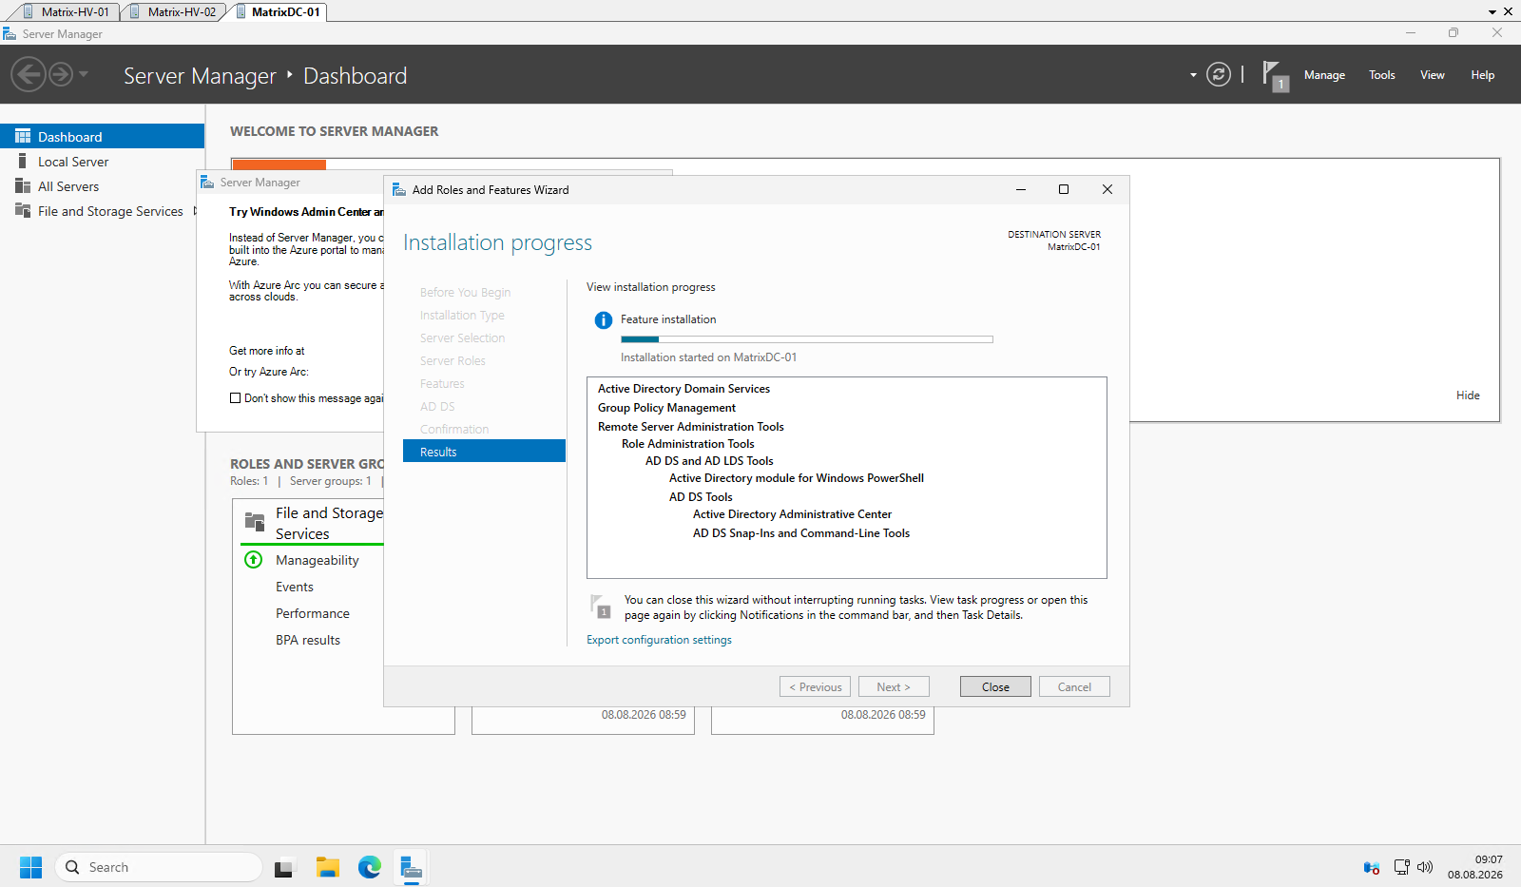Open the clock and date in the taskbar
This screenshot has height=887, width=1521.
click(x=1475, y=867)
